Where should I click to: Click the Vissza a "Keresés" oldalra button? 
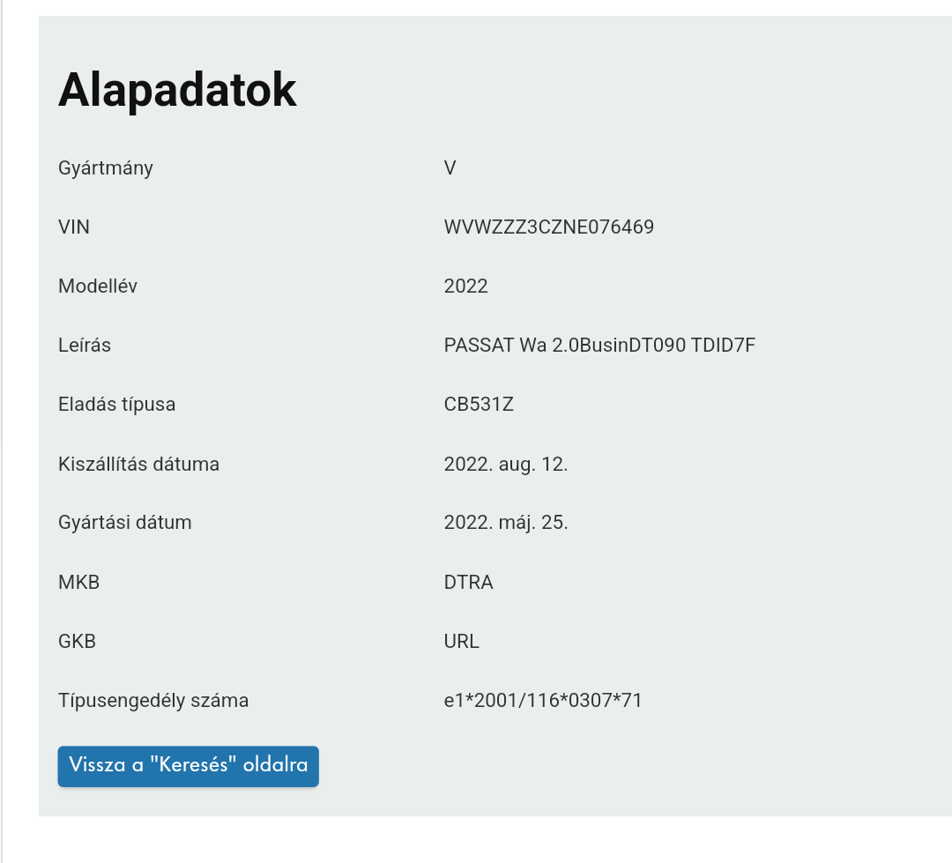pos(189,766)
